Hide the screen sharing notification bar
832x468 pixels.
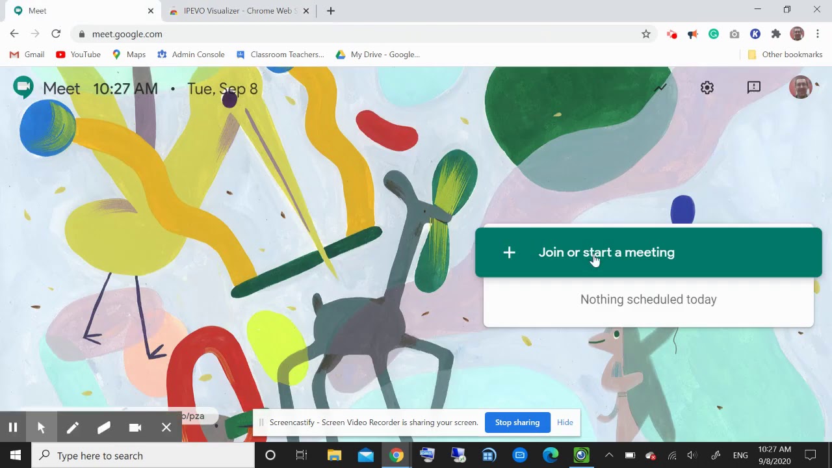tap(565, 422)
